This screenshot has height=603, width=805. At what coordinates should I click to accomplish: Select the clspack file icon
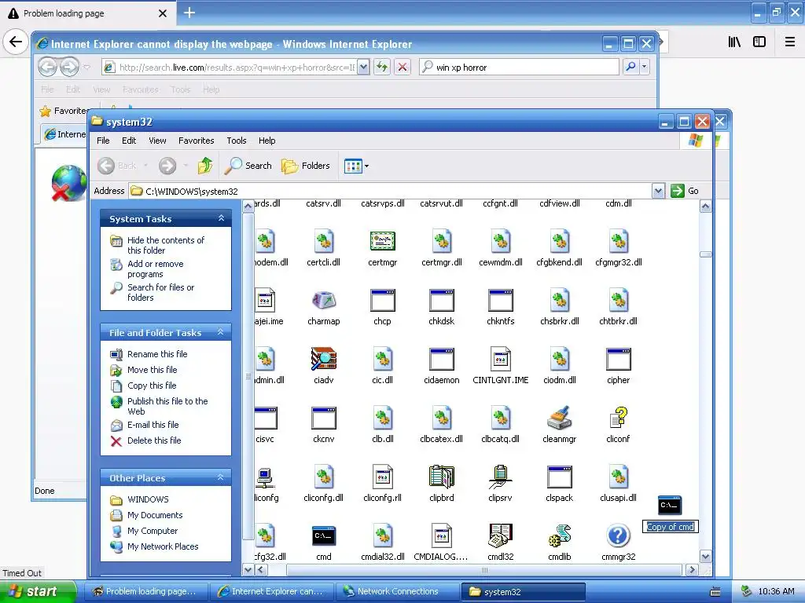coord(559,477)
